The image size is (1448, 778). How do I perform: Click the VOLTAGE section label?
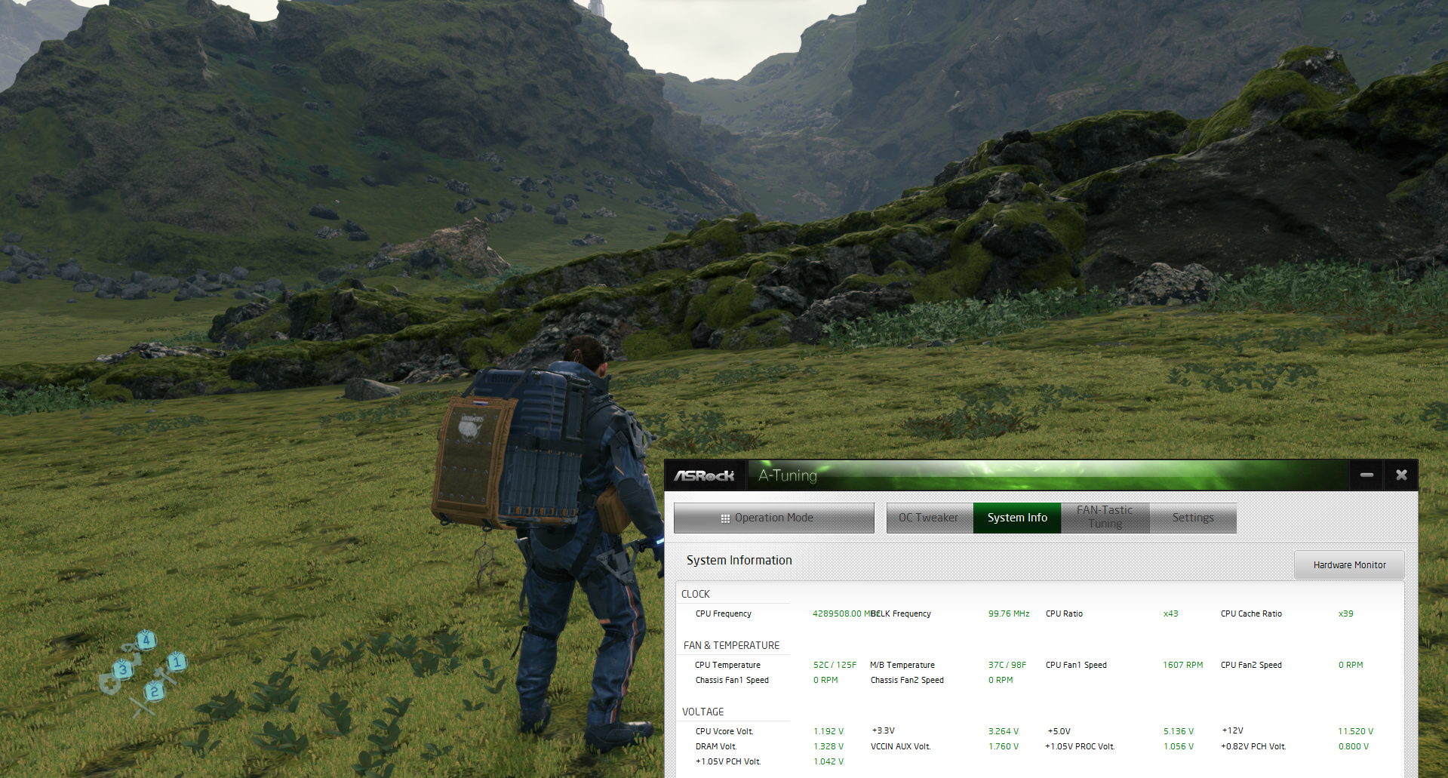pyautogui.click(x=702, y=712)
